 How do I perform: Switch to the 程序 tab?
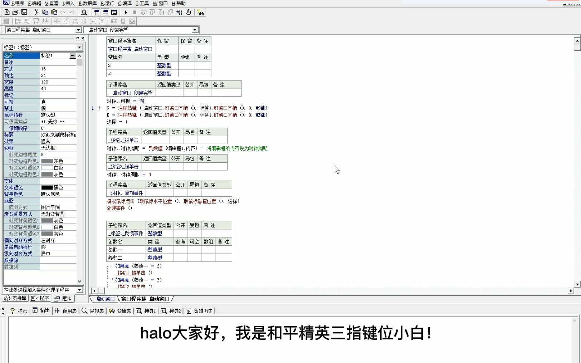tap(40, 298)
